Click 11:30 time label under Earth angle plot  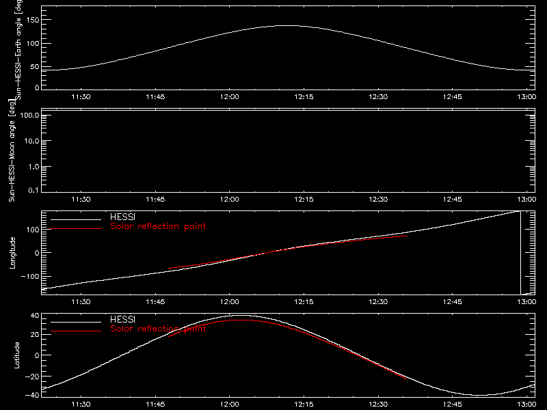click(81, 97)
